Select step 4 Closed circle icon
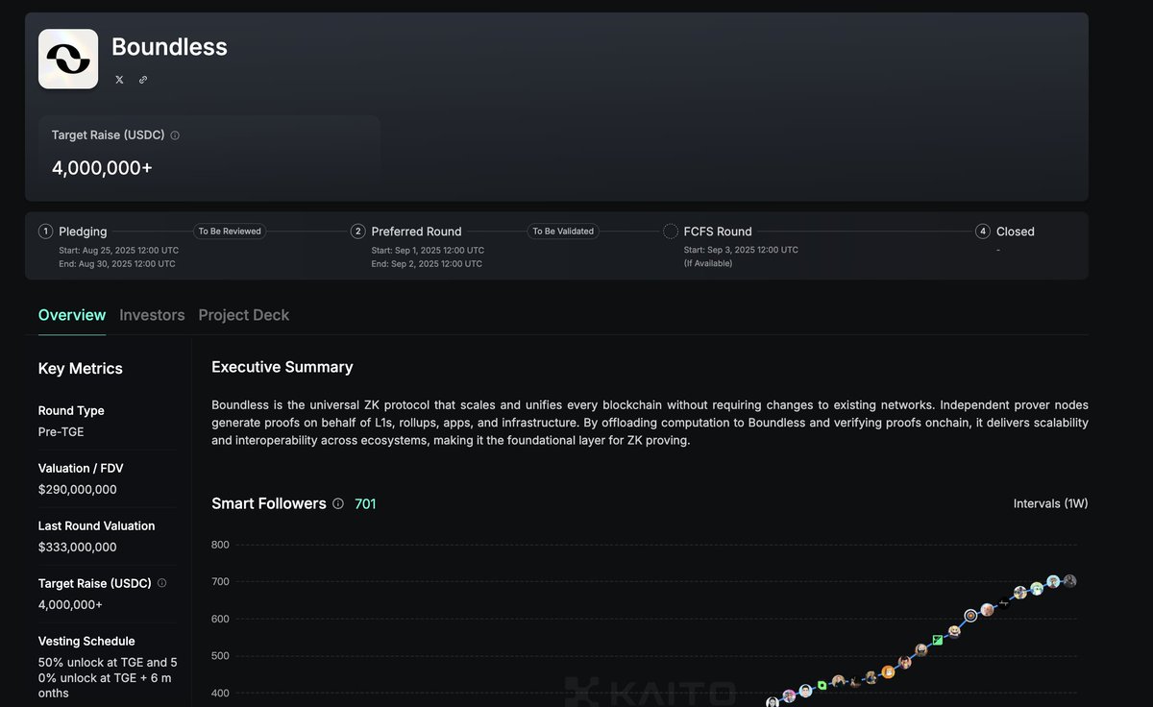1153x707 pixels. click(x=983, y=232)
